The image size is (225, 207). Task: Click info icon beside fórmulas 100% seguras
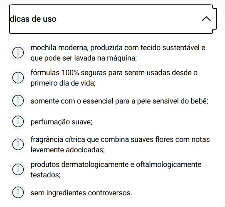18,78
